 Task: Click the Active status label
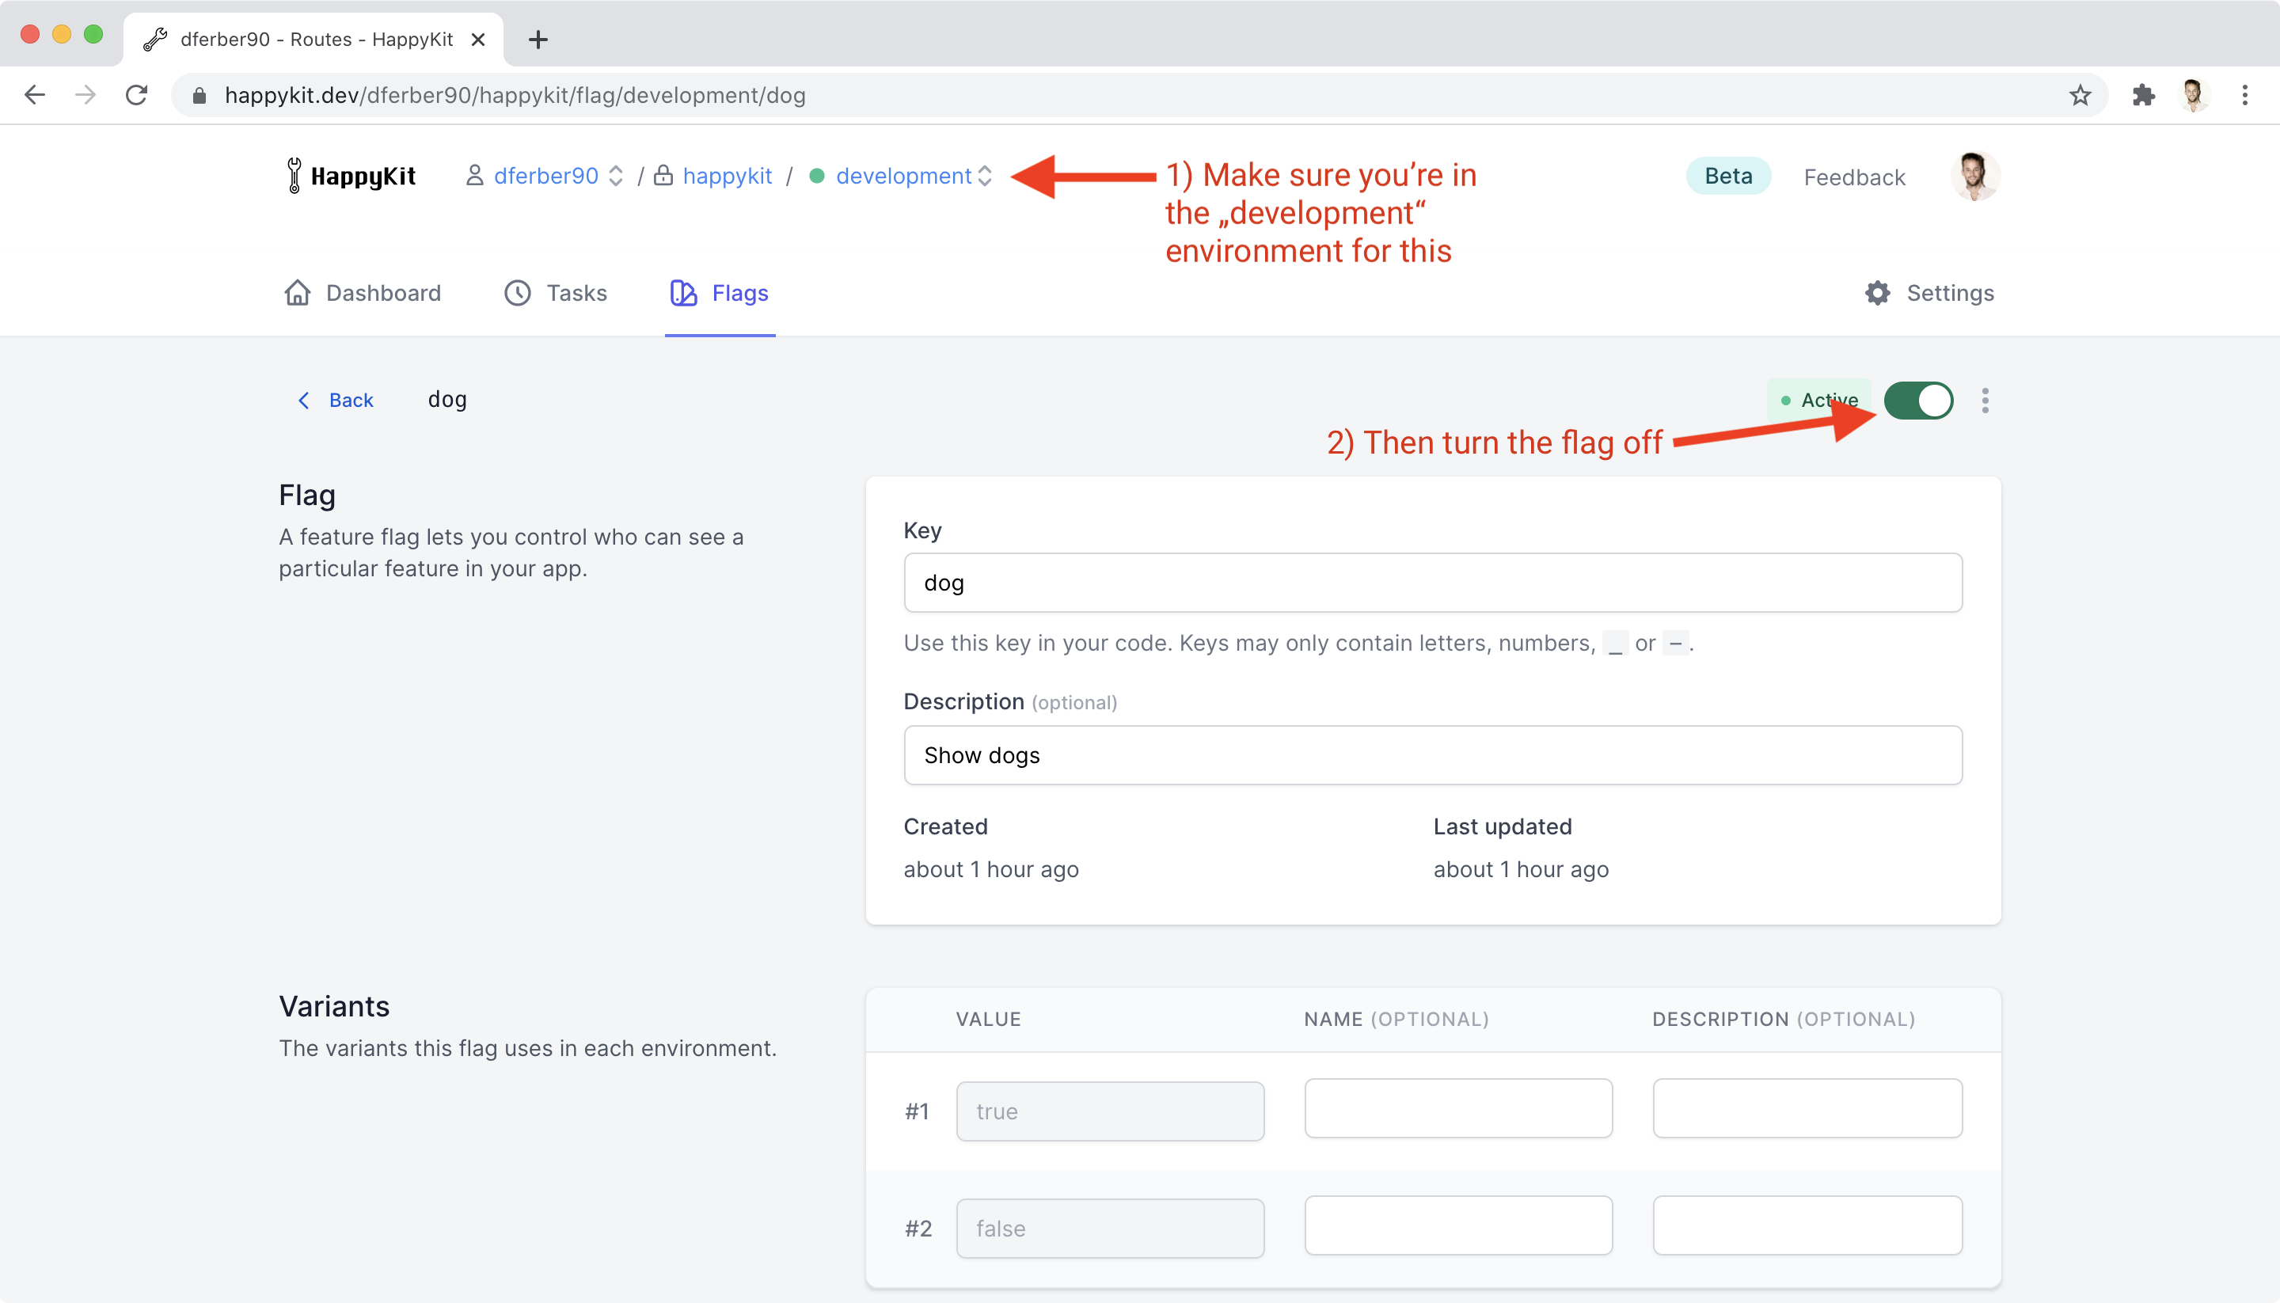click(x=1819, y=400)
